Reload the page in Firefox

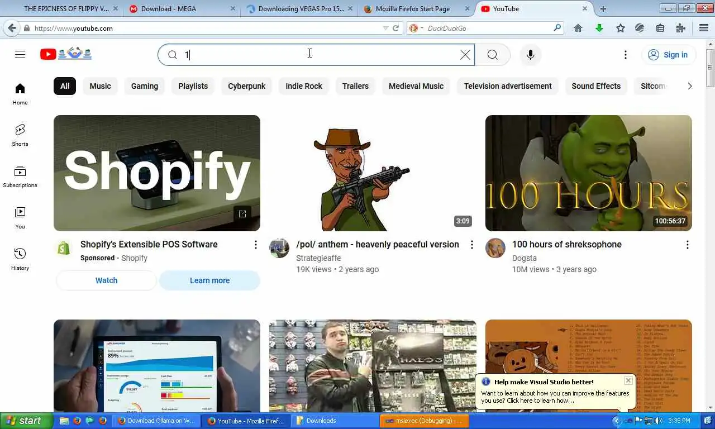(x=396, y=28)
